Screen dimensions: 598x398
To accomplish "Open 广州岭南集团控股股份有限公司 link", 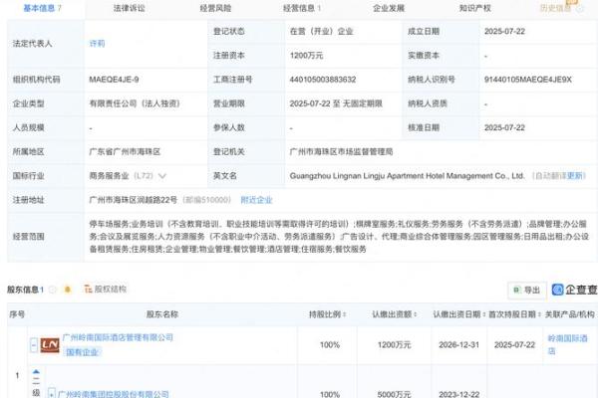I will point(114,394).
